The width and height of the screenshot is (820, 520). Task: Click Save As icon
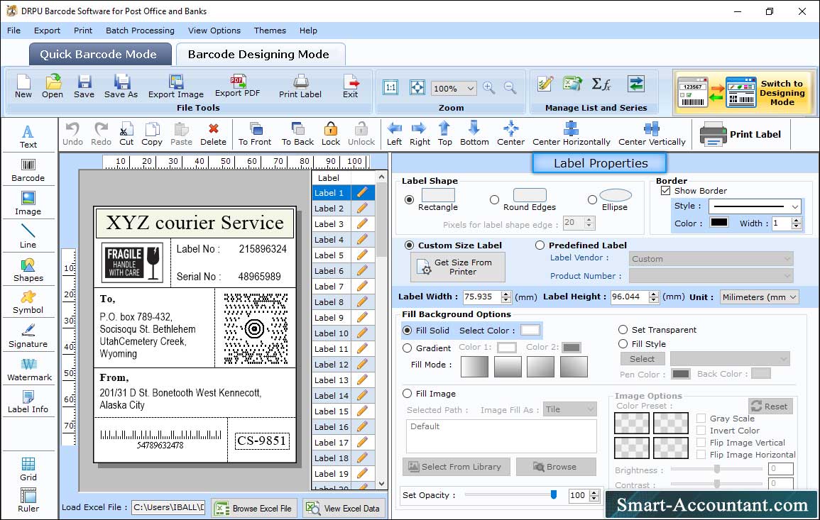pyautogui.click(x=121, y=87)
